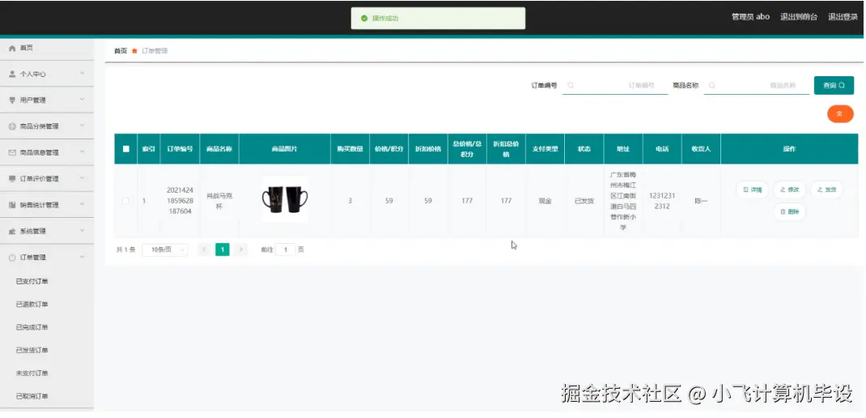Expand 商品分类管理 with its chevron
This screenshot has width=866, height=418.
(82, 126)
